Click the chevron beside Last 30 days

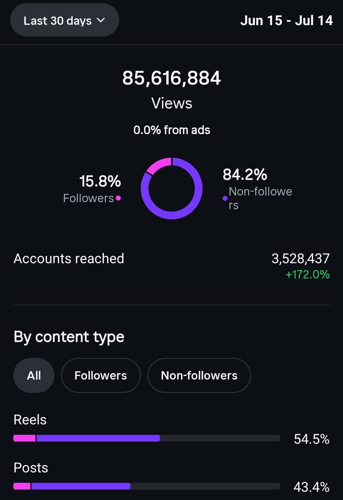[x=101, y=20]
